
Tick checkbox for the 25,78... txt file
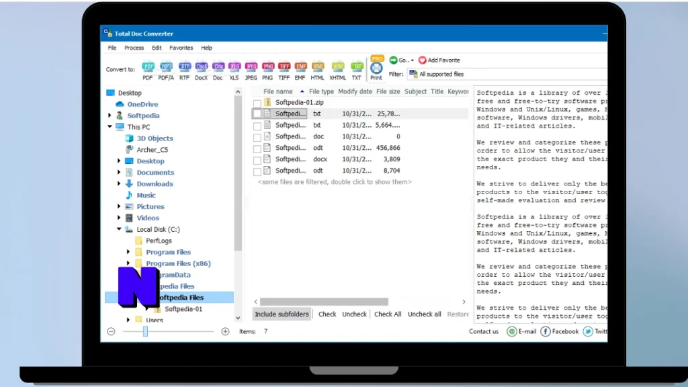pyautogui.click(x=257, y=114)
